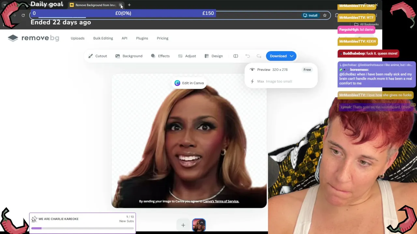Open the Background tool

[x=129, y=56]
